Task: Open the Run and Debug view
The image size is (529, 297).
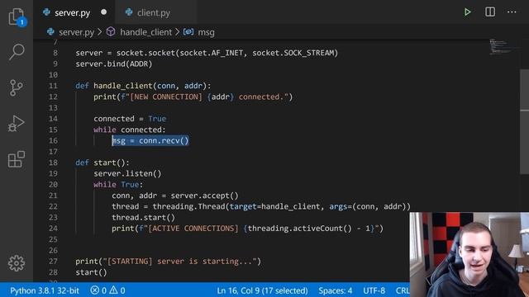Action: click(17, 124)
